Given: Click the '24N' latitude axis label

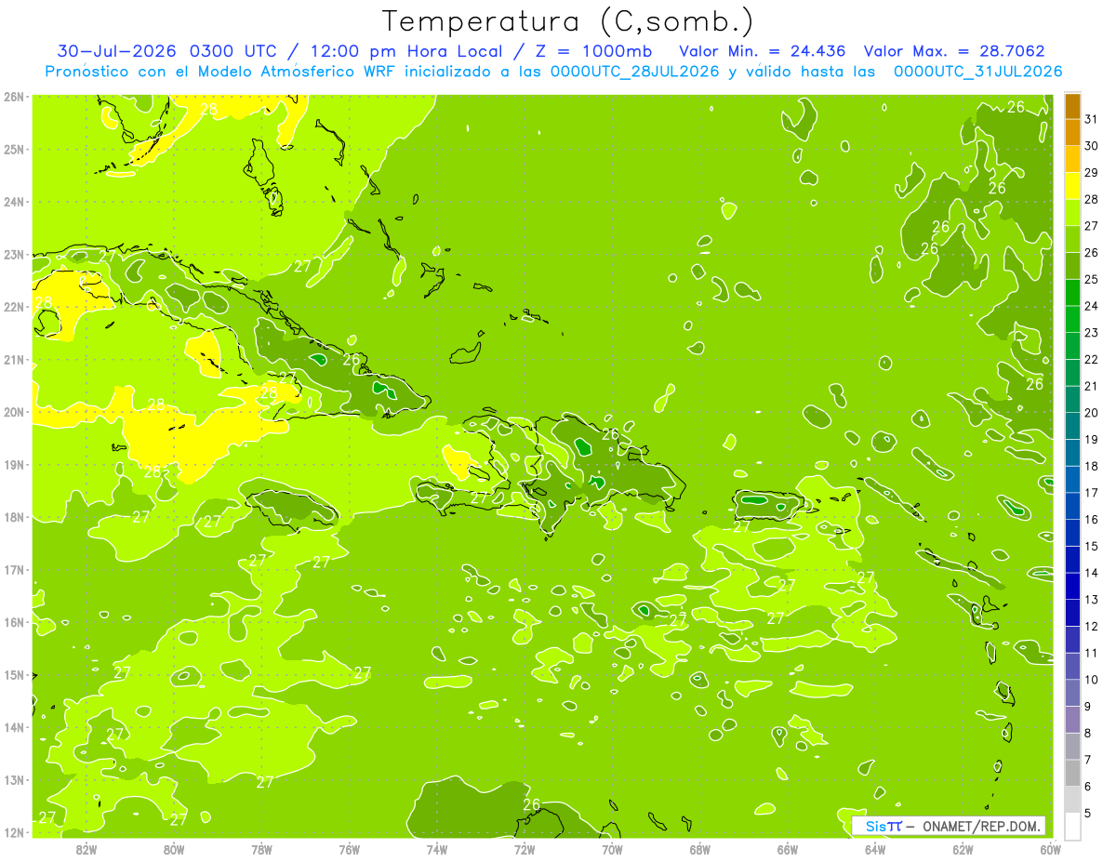Looking at the screenshot, I should coord(13,202).
